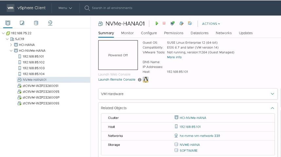Click Launch Remote Console link
Screen dimensions: 281x157
tap(117, 79)
